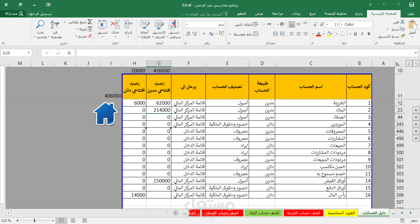Viewport: 420px width, 224px height.
Task: Click the تسجيل الدخول sign-in link
Action: tap(40, 14)
